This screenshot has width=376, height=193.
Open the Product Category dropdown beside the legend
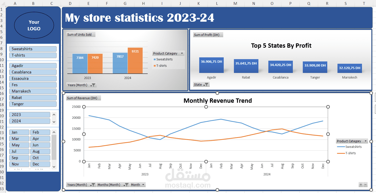point(366,141)
